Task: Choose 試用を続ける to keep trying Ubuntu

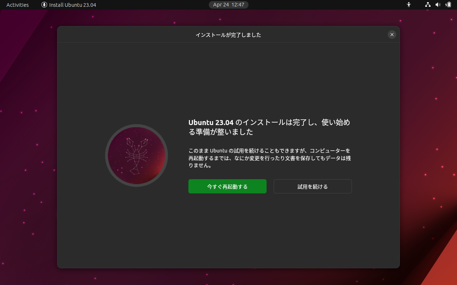Action: tap(313, 186)
